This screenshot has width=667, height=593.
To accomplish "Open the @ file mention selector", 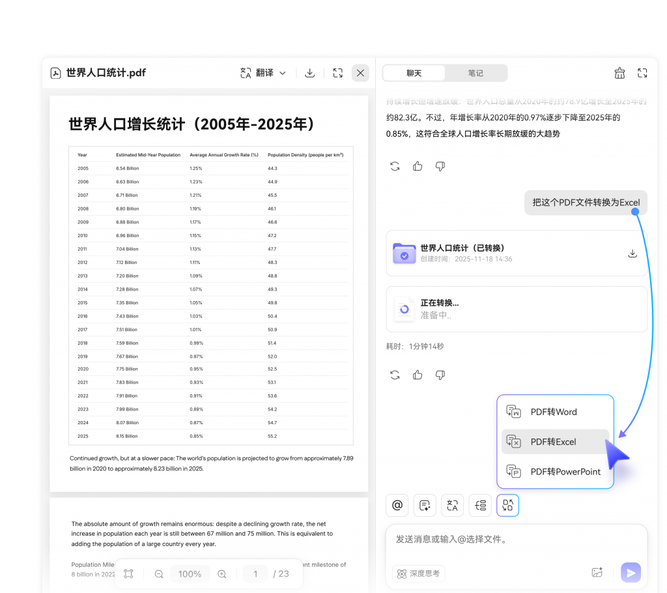I will click(397, 505).
